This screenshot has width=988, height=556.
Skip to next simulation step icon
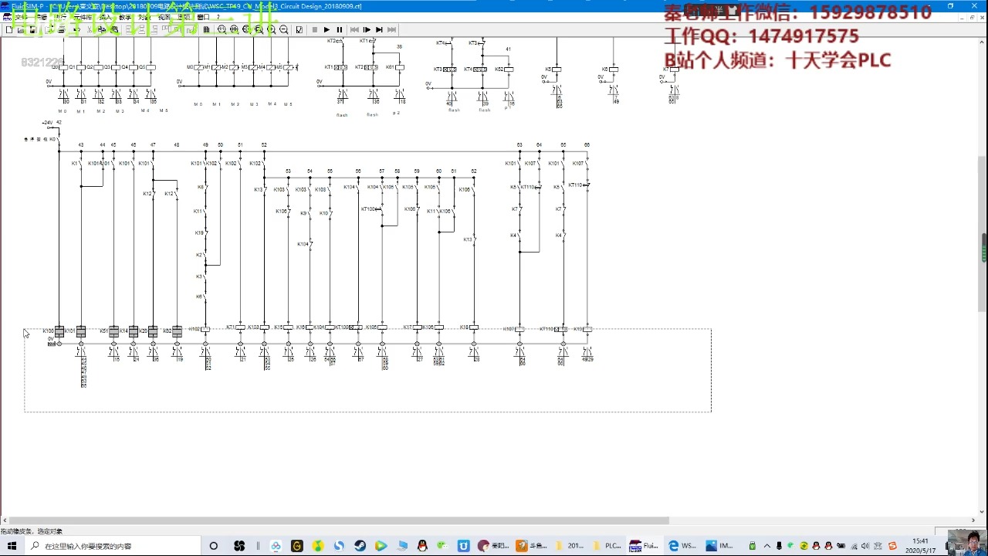coord(379,29)
